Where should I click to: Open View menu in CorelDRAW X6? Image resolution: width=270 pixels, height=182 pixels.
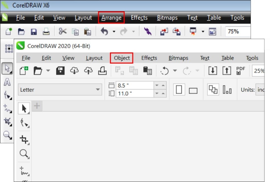[59, 18]
